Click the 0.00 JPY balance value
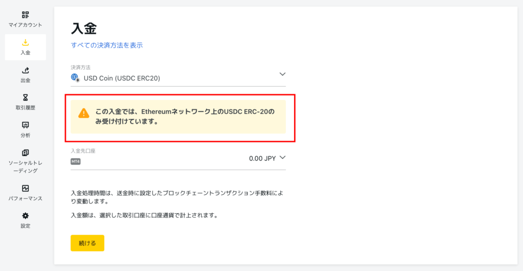The width and height of the screenshot is (523, 271). [263, 159]
